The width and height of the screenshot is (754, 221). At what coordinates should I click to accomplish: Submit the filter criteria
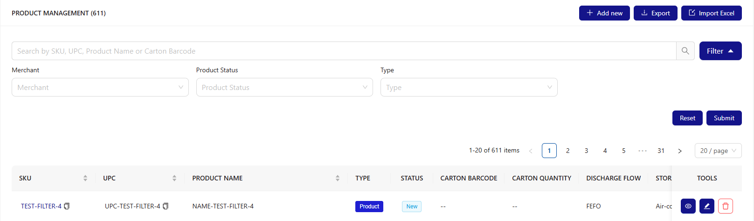(x=724, y=118)
